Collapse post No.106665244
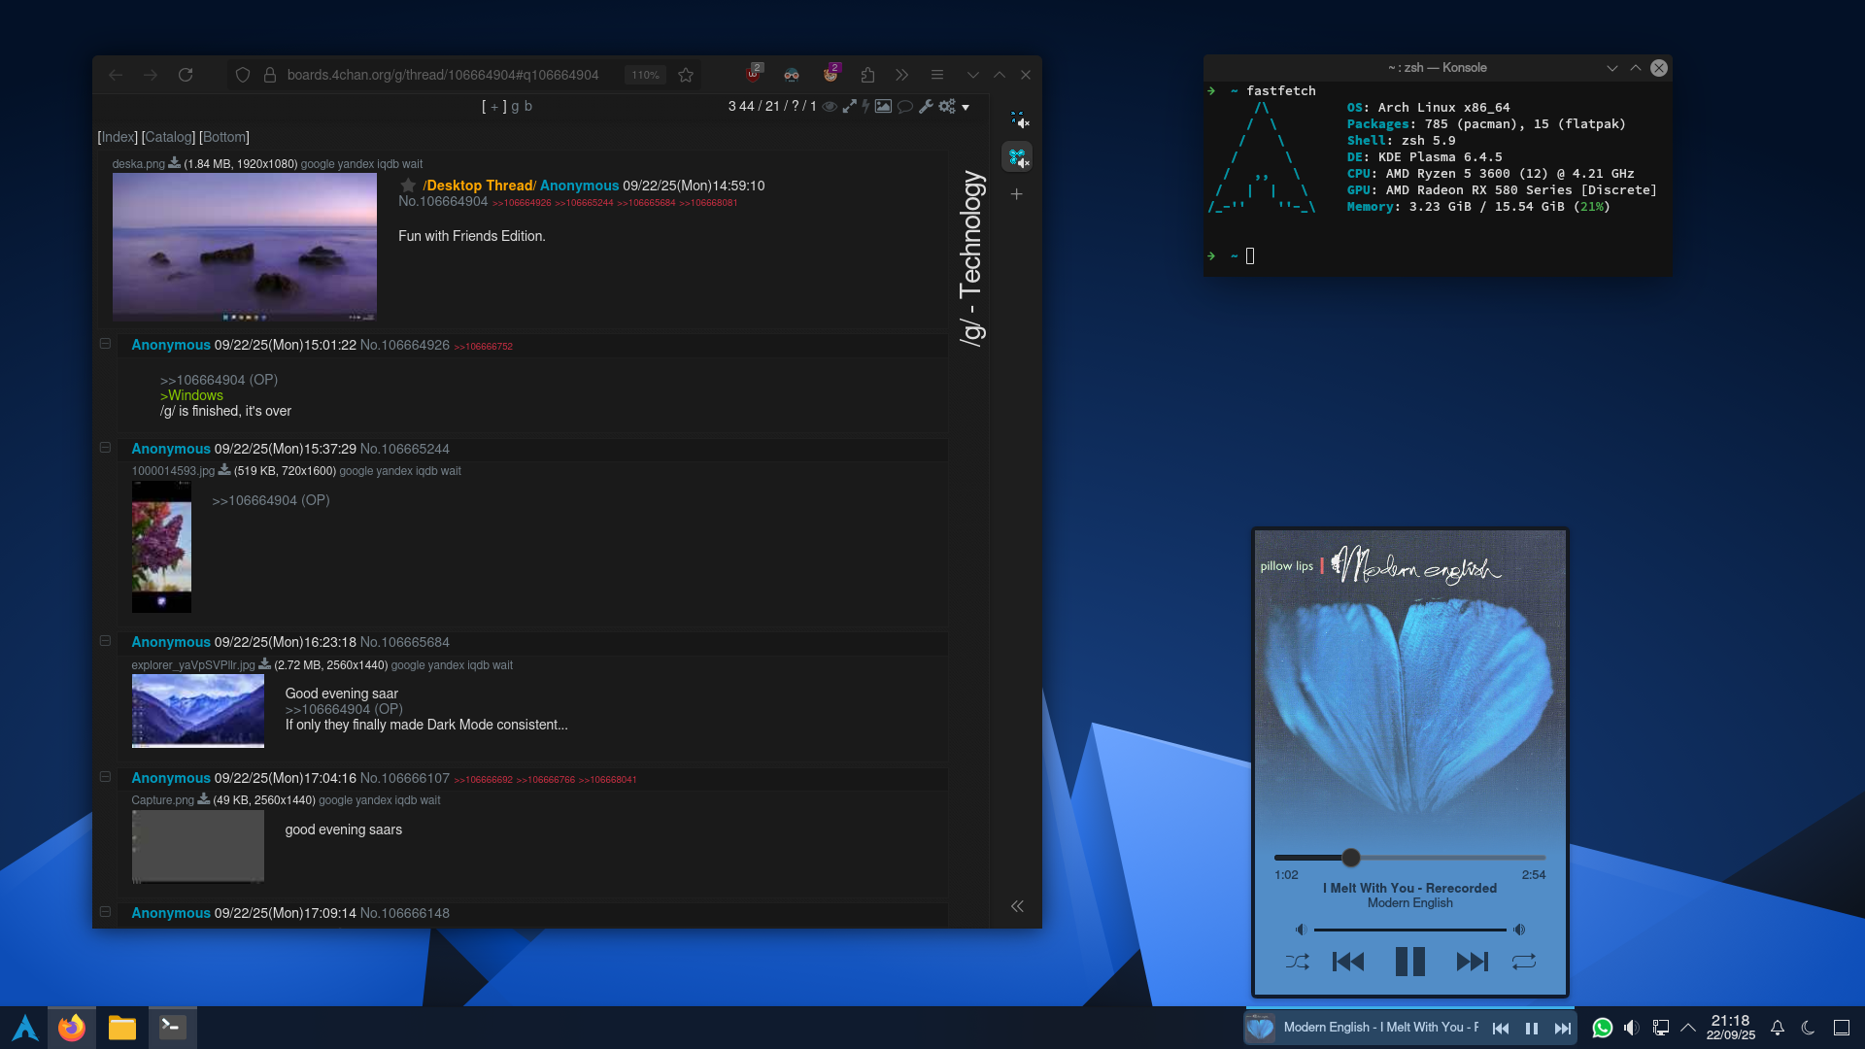The width and height of the screenshot is (1865, 1049). pos(105,448)
